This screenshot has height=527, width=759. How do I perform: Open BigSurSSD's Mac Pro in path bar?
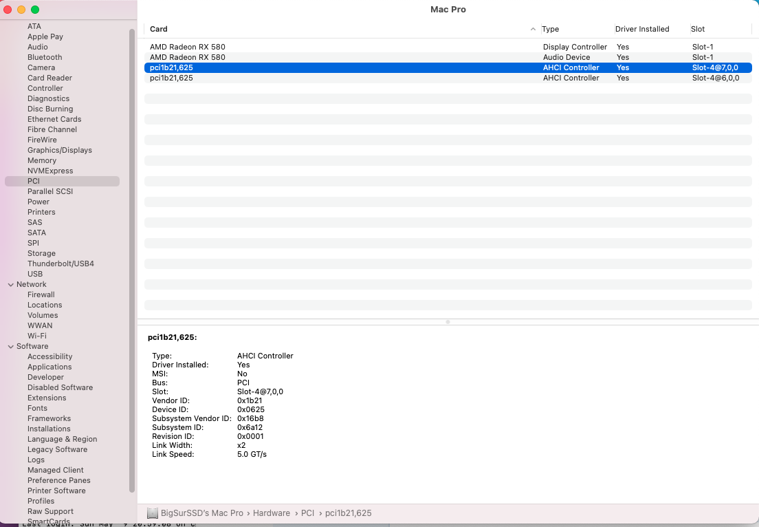click(202, 513)
